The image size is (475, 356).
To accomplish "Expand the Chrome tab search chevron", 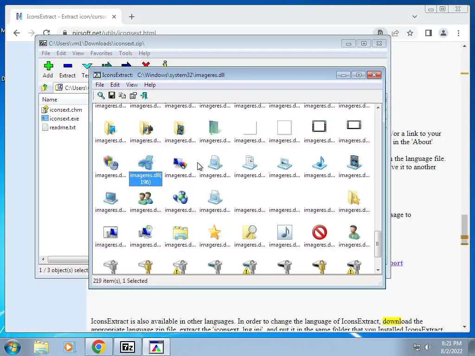I will (414, 17).
